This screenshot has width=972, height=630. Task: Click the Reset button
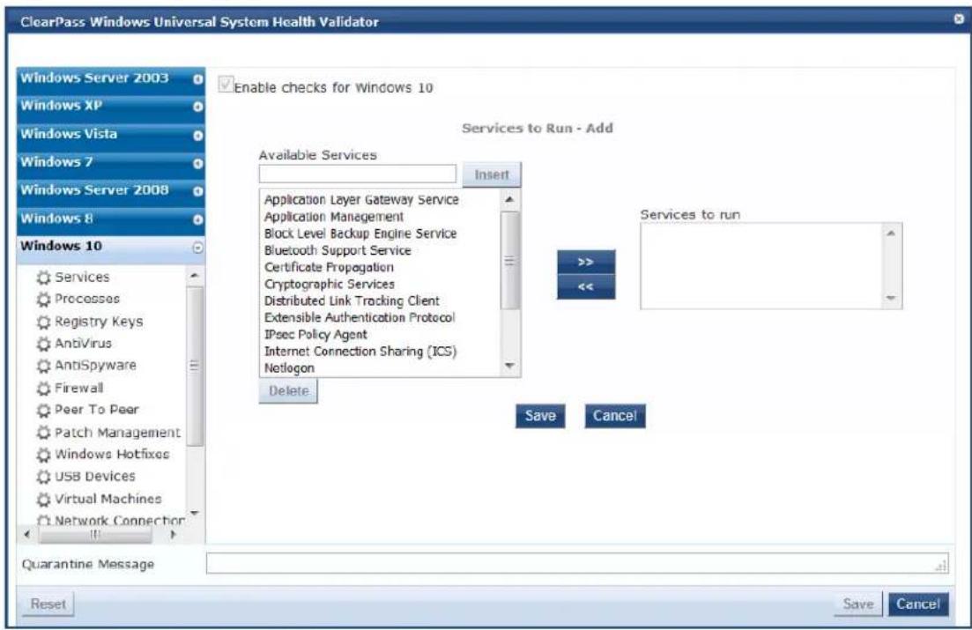pos(48,604)
